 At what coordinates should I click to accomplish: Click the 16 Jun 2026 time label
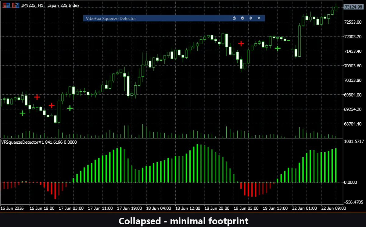point(12,208)
